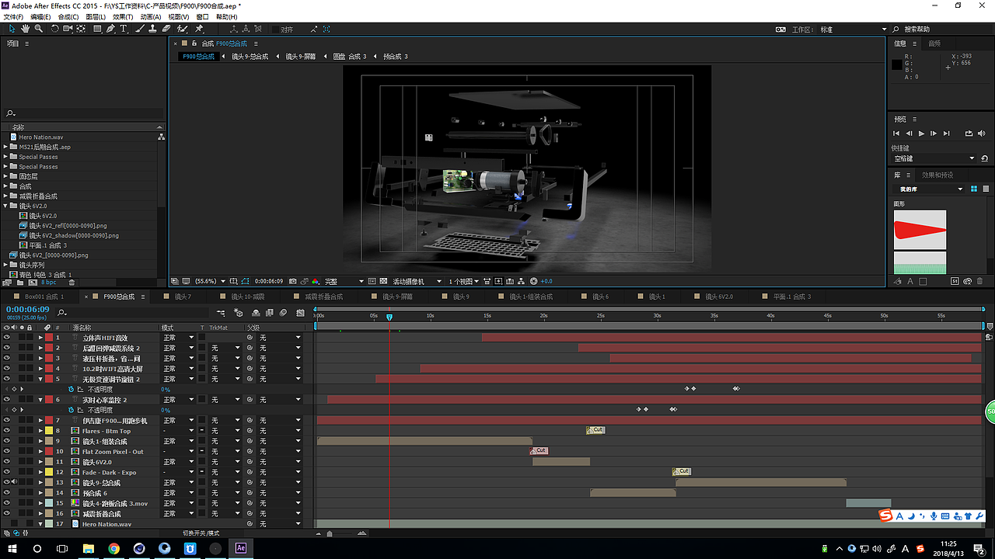Collapse layer 6 实时心率监控 2
This screenshot has height=559, width=995.
pyautogui.click(x=40, y=400)
